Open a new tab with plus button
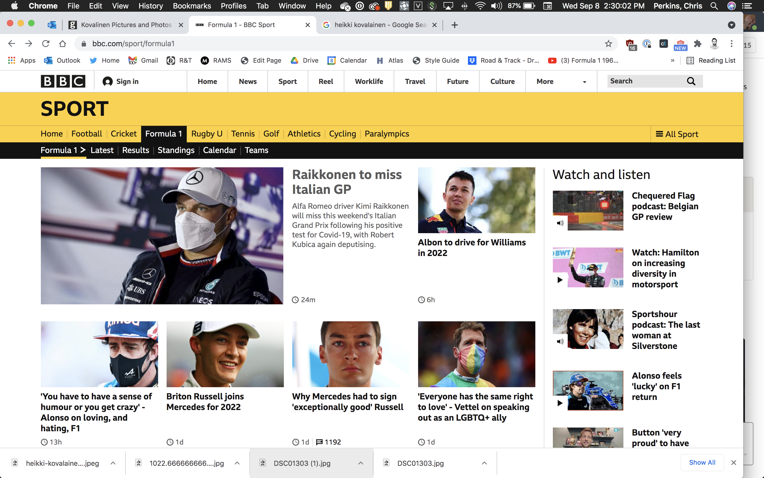Viewport: 764px width, 478px height. [455, 25]
